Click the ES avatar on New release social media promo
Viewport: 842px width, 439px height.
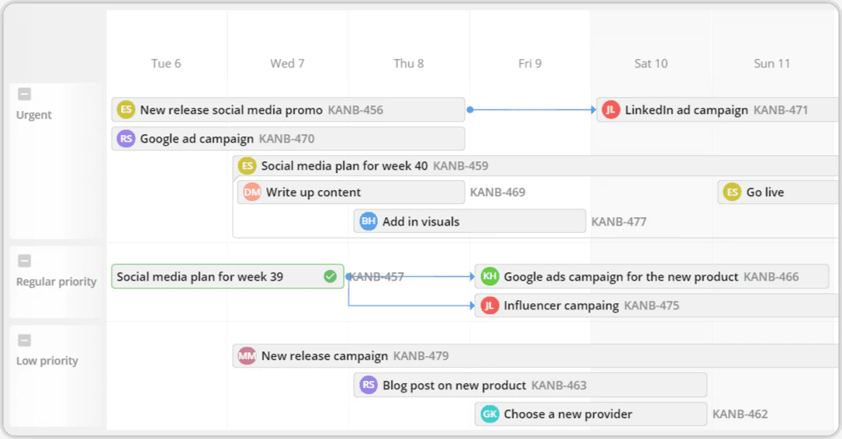click(126, 110)
